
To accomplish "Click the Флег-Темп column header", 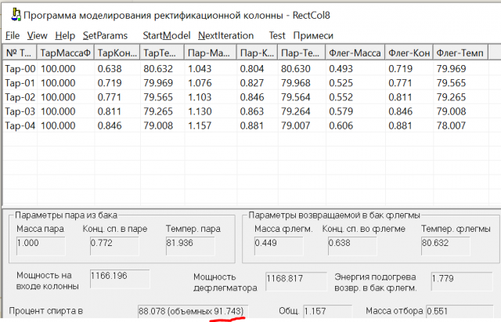I will tap(460, 53).
